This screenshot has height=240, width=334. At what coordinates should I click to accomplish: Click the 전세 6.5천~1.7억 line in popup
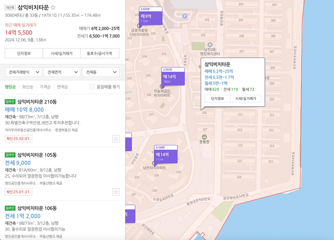click(219, 77)
